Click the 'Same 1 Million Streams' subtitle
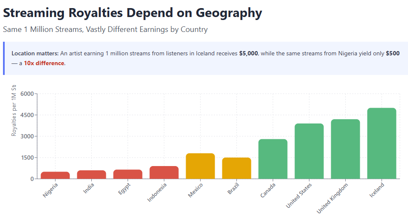The width and height of the screenshot is (408, 218). pos(105,29)
